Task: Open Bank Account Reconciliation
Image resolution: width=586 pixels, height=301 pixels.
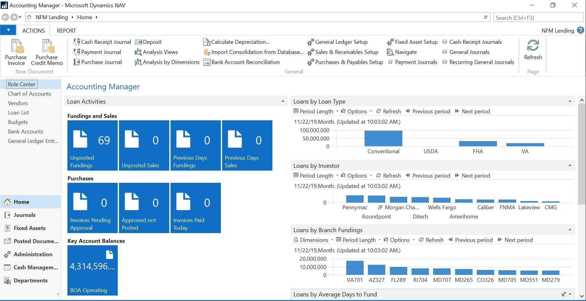Action: 242,62
